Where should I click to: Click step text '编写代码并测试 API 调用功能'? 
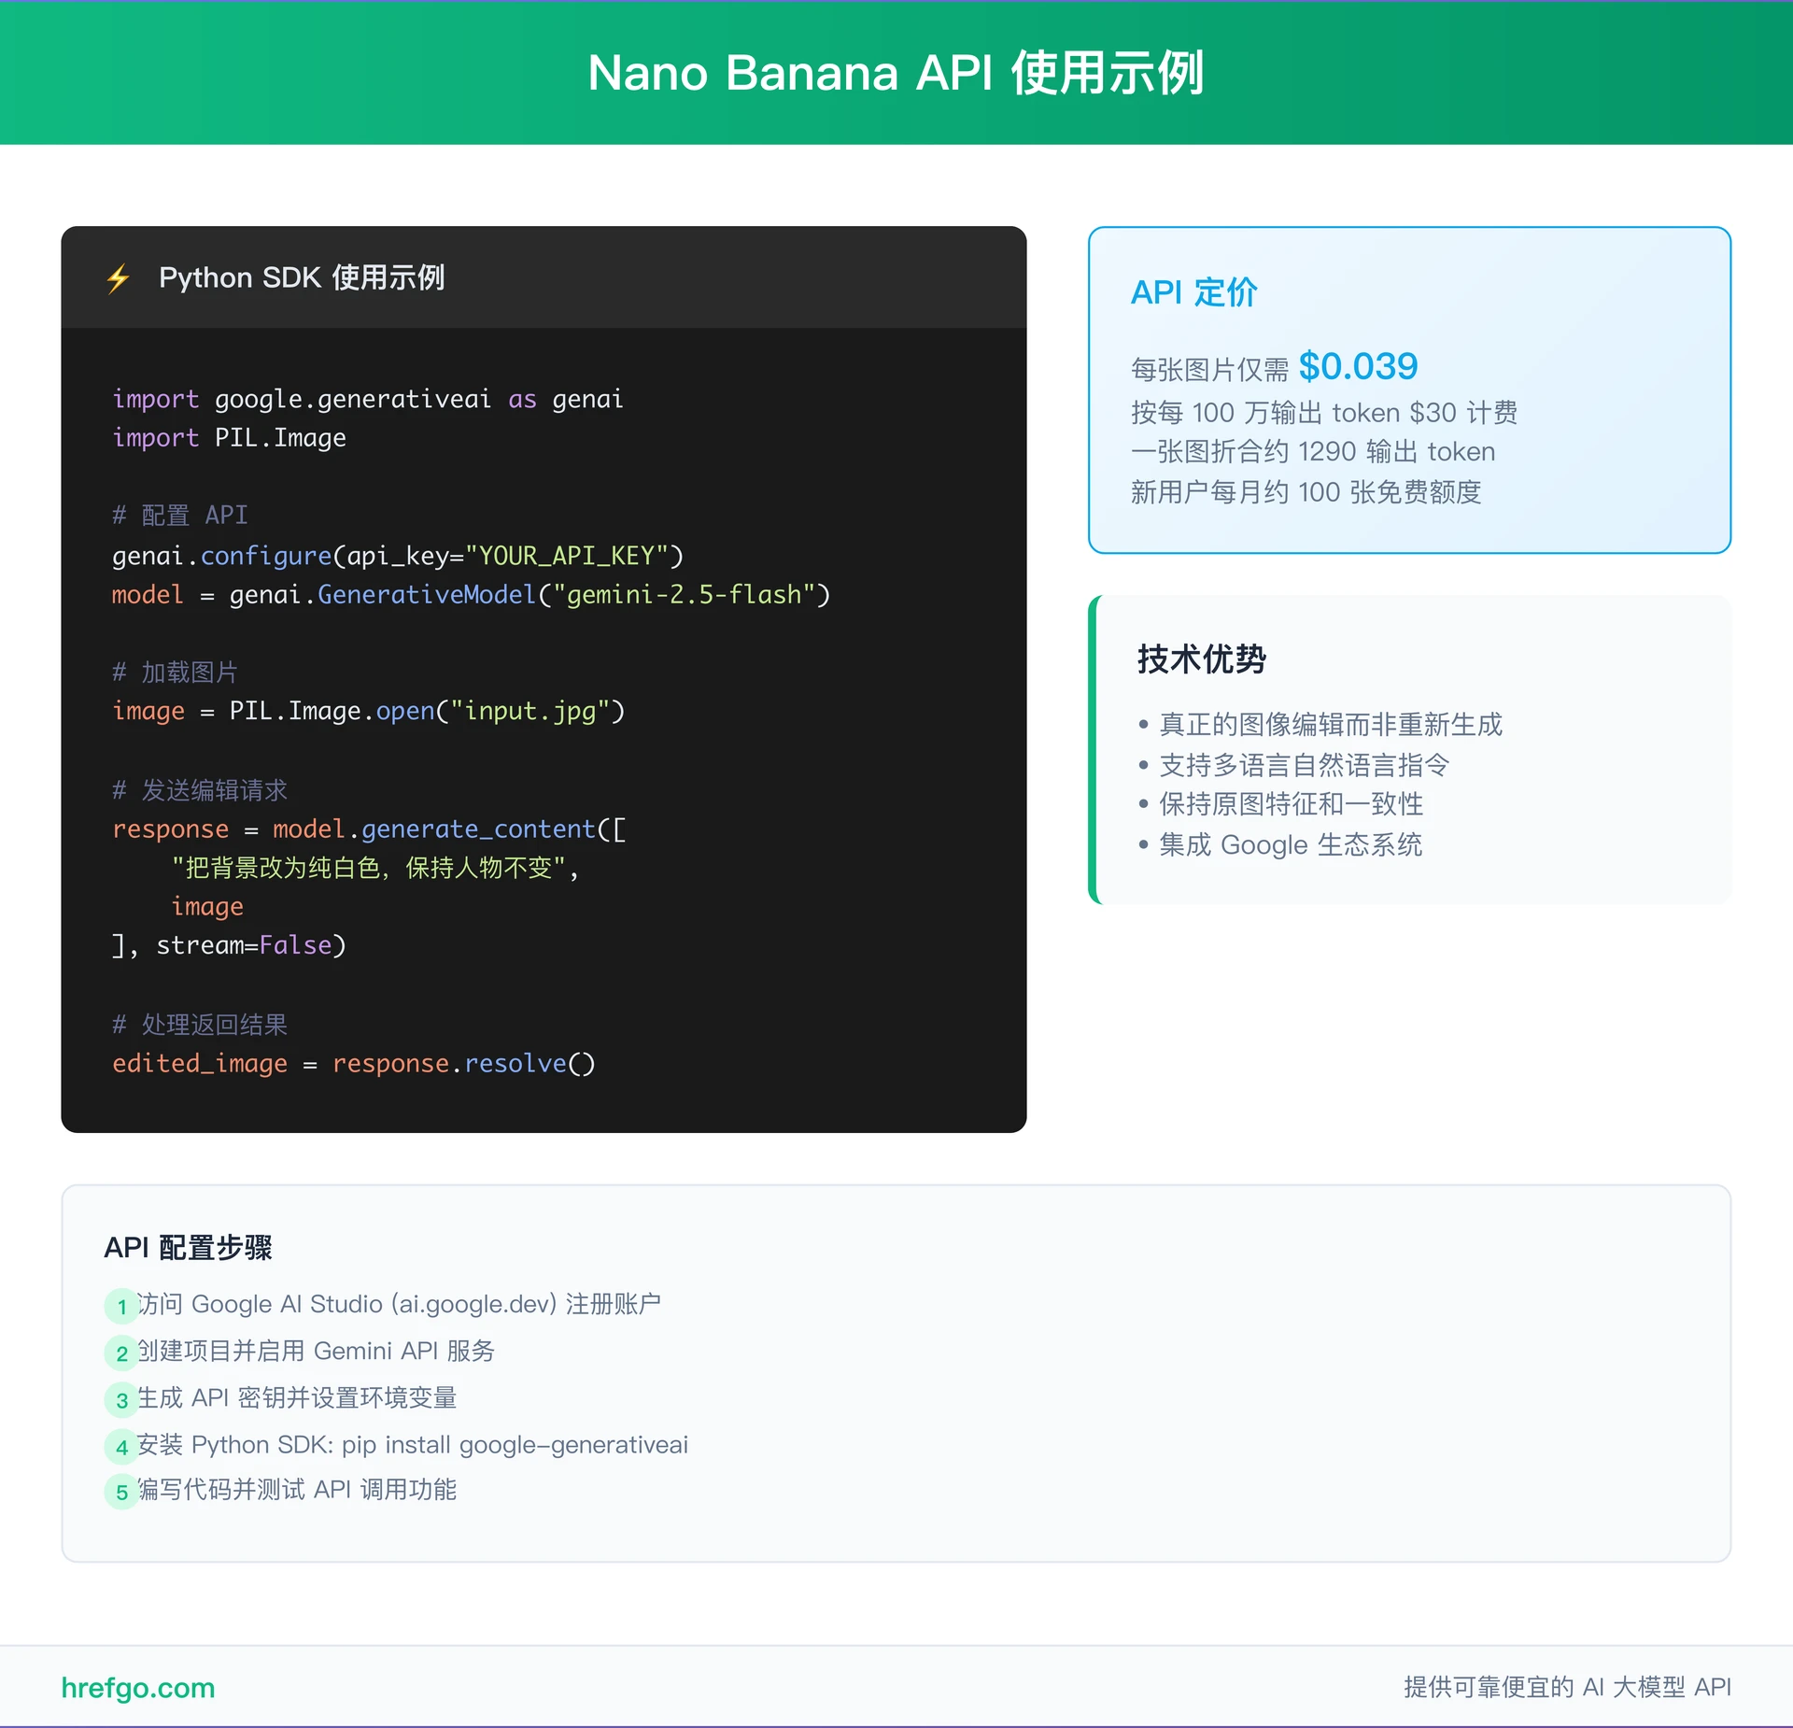[x=297, y=1489]
